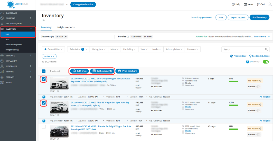The height and width of the screenshot is (141, 273).
Task: Click the 97% progress bar of first listing
Action: (x=235, y=81)
